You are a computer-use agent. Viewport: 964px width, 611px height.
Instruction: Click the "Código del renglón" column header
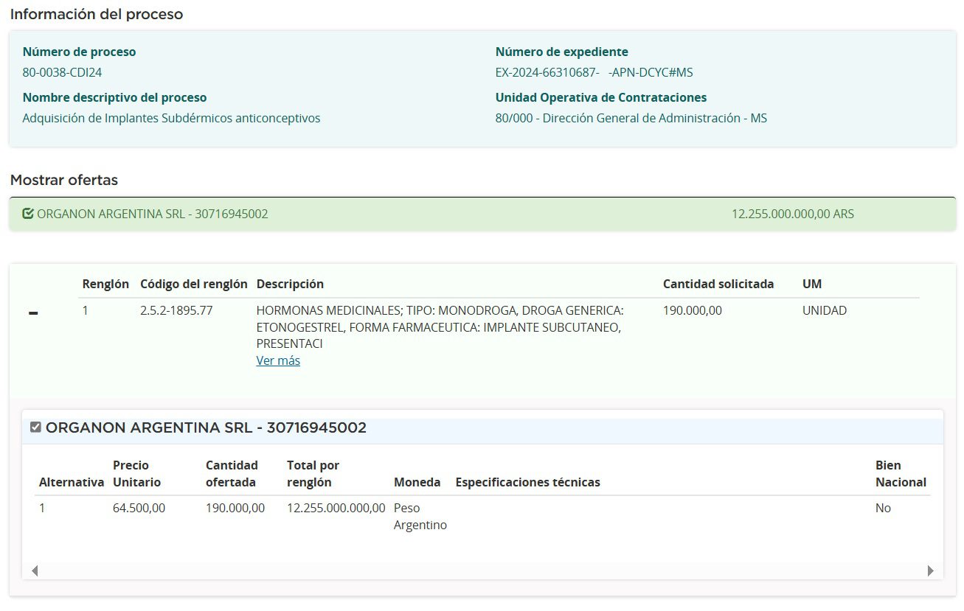[x=193, y=284]
